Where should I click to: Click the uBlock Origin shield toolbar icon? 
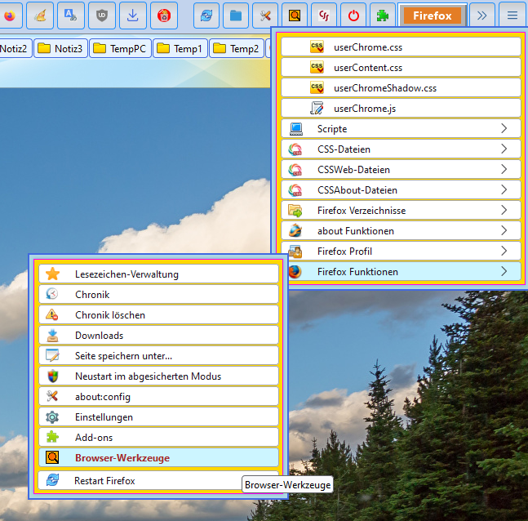click(101, 16)
